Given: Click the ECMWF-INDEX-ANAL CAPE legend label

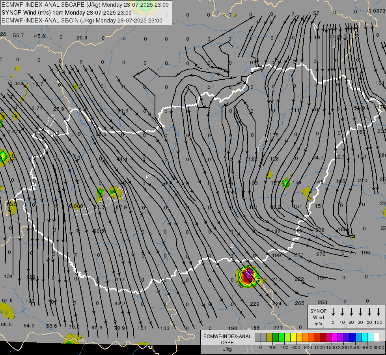Looking at the screenshot, I should [x=227, y=342].
